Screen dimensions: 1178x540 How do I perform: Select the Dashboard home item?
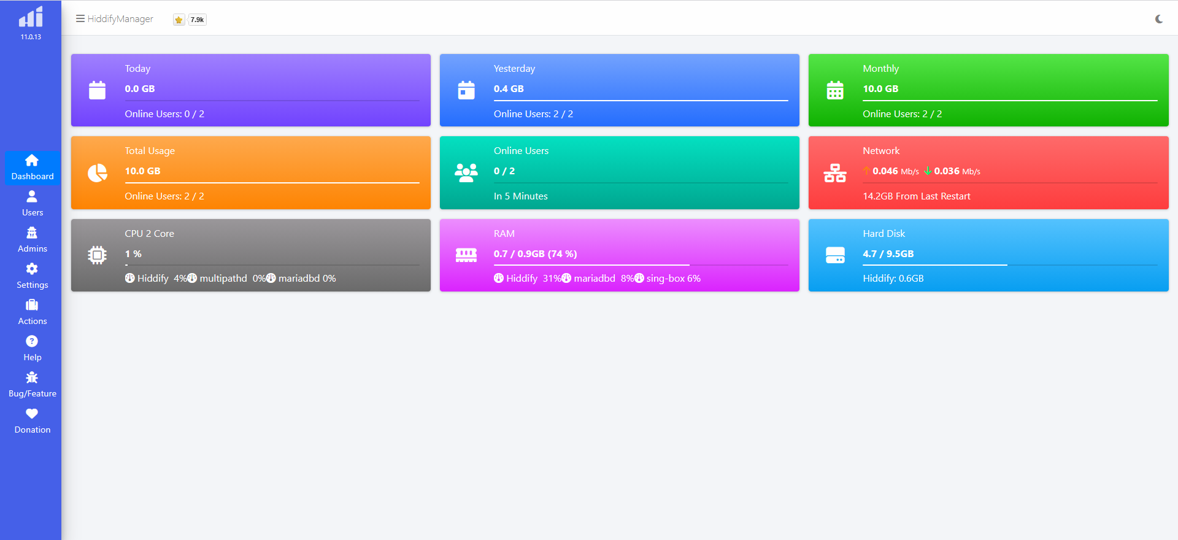coord(32,168)
